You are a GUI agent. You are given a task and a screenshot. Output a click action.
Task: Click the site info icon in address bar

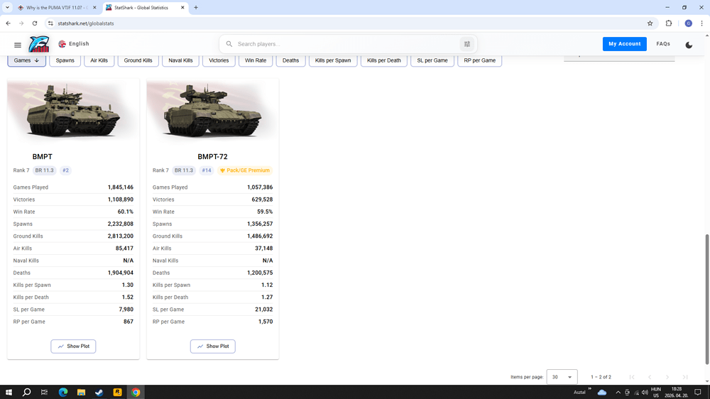coord(50,23)
